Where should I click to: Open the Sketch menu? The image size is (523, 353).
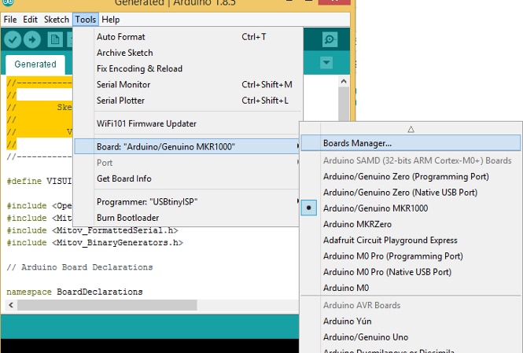[x=57, y=20]
